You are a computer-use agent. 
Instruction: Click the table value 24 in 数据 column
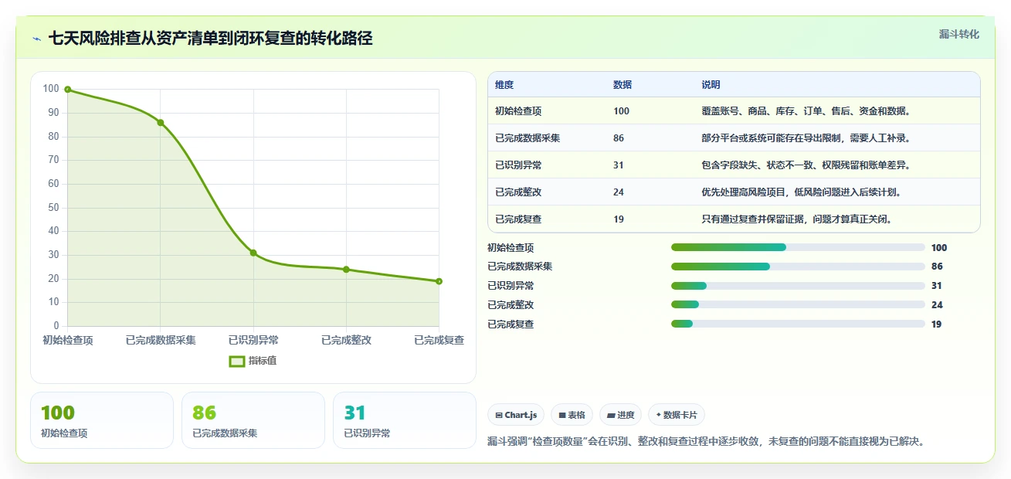[619, 192]
